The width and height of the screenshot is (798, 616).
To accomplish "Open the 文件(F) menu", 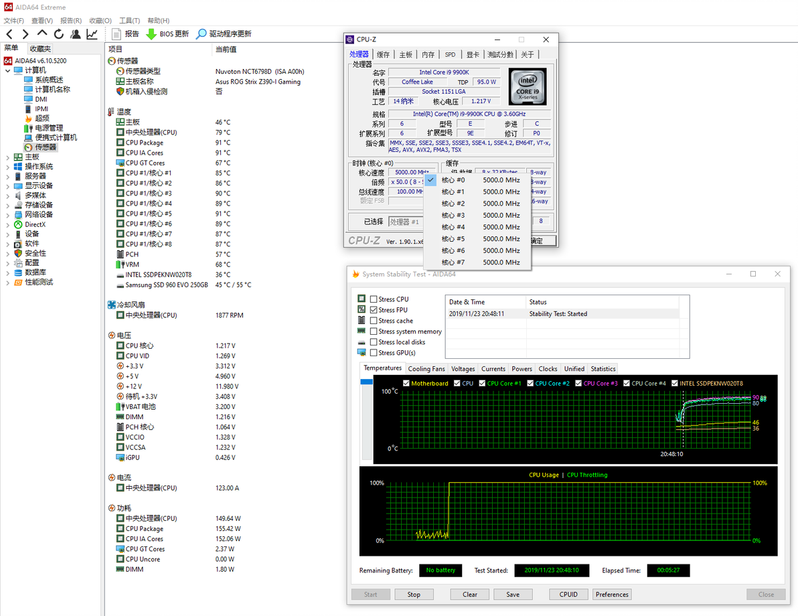I will [14, 20].
